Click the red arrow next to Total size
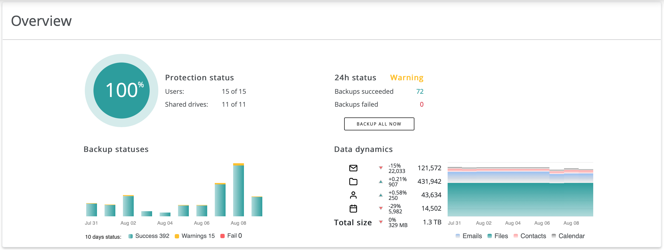 click(381, 222)
